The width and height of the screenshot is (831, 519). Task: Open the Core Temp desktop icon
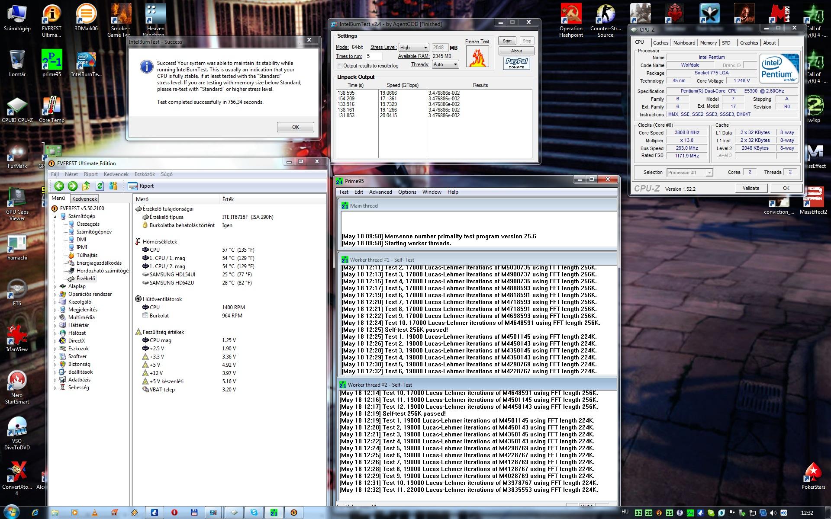[52, 109]
